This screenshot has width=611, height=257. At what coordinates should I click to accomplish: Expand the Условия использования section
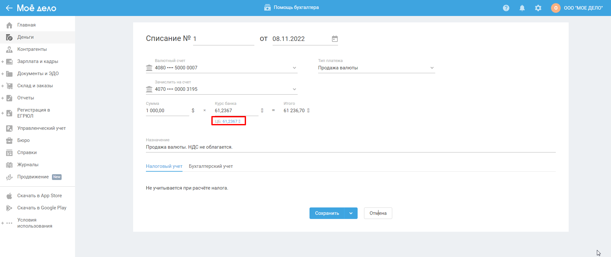(x=3, y=223)
